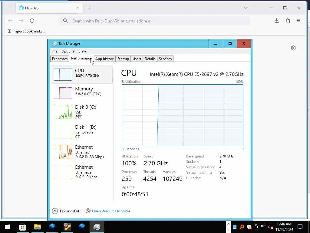The width and height of the screenshot is (310, 233).
Task: Open the browser list all tabs chevron
Action: pyautogui.click(x=246, y=8)
